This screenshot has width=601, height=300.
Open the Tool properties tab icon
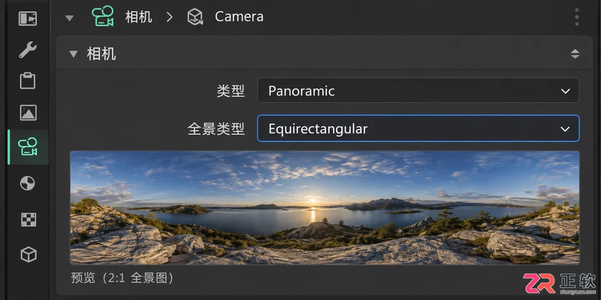point(28,18)
